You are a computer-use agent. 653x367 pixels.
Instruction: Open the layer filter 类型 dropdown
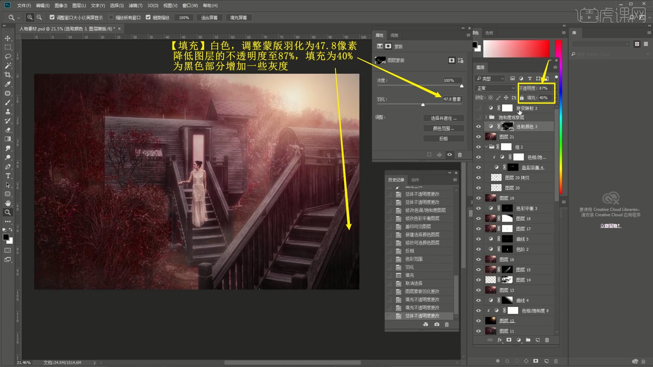click(490, 78)
